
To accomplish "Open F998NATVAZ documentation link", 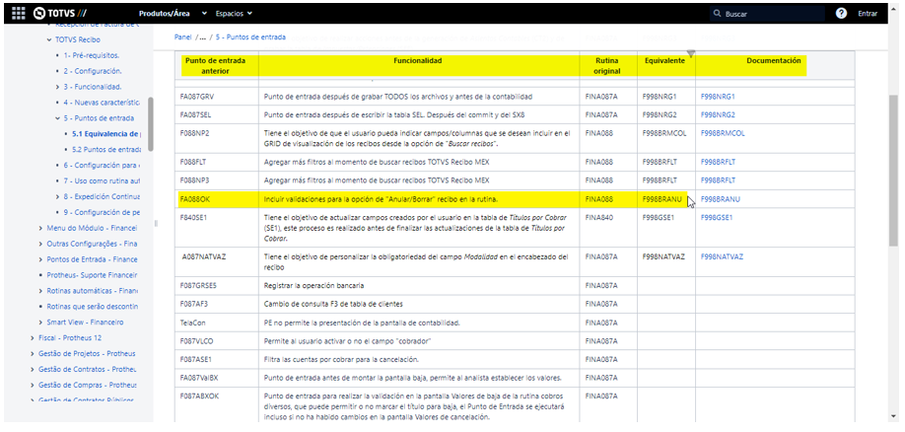I will click(722, 256).
